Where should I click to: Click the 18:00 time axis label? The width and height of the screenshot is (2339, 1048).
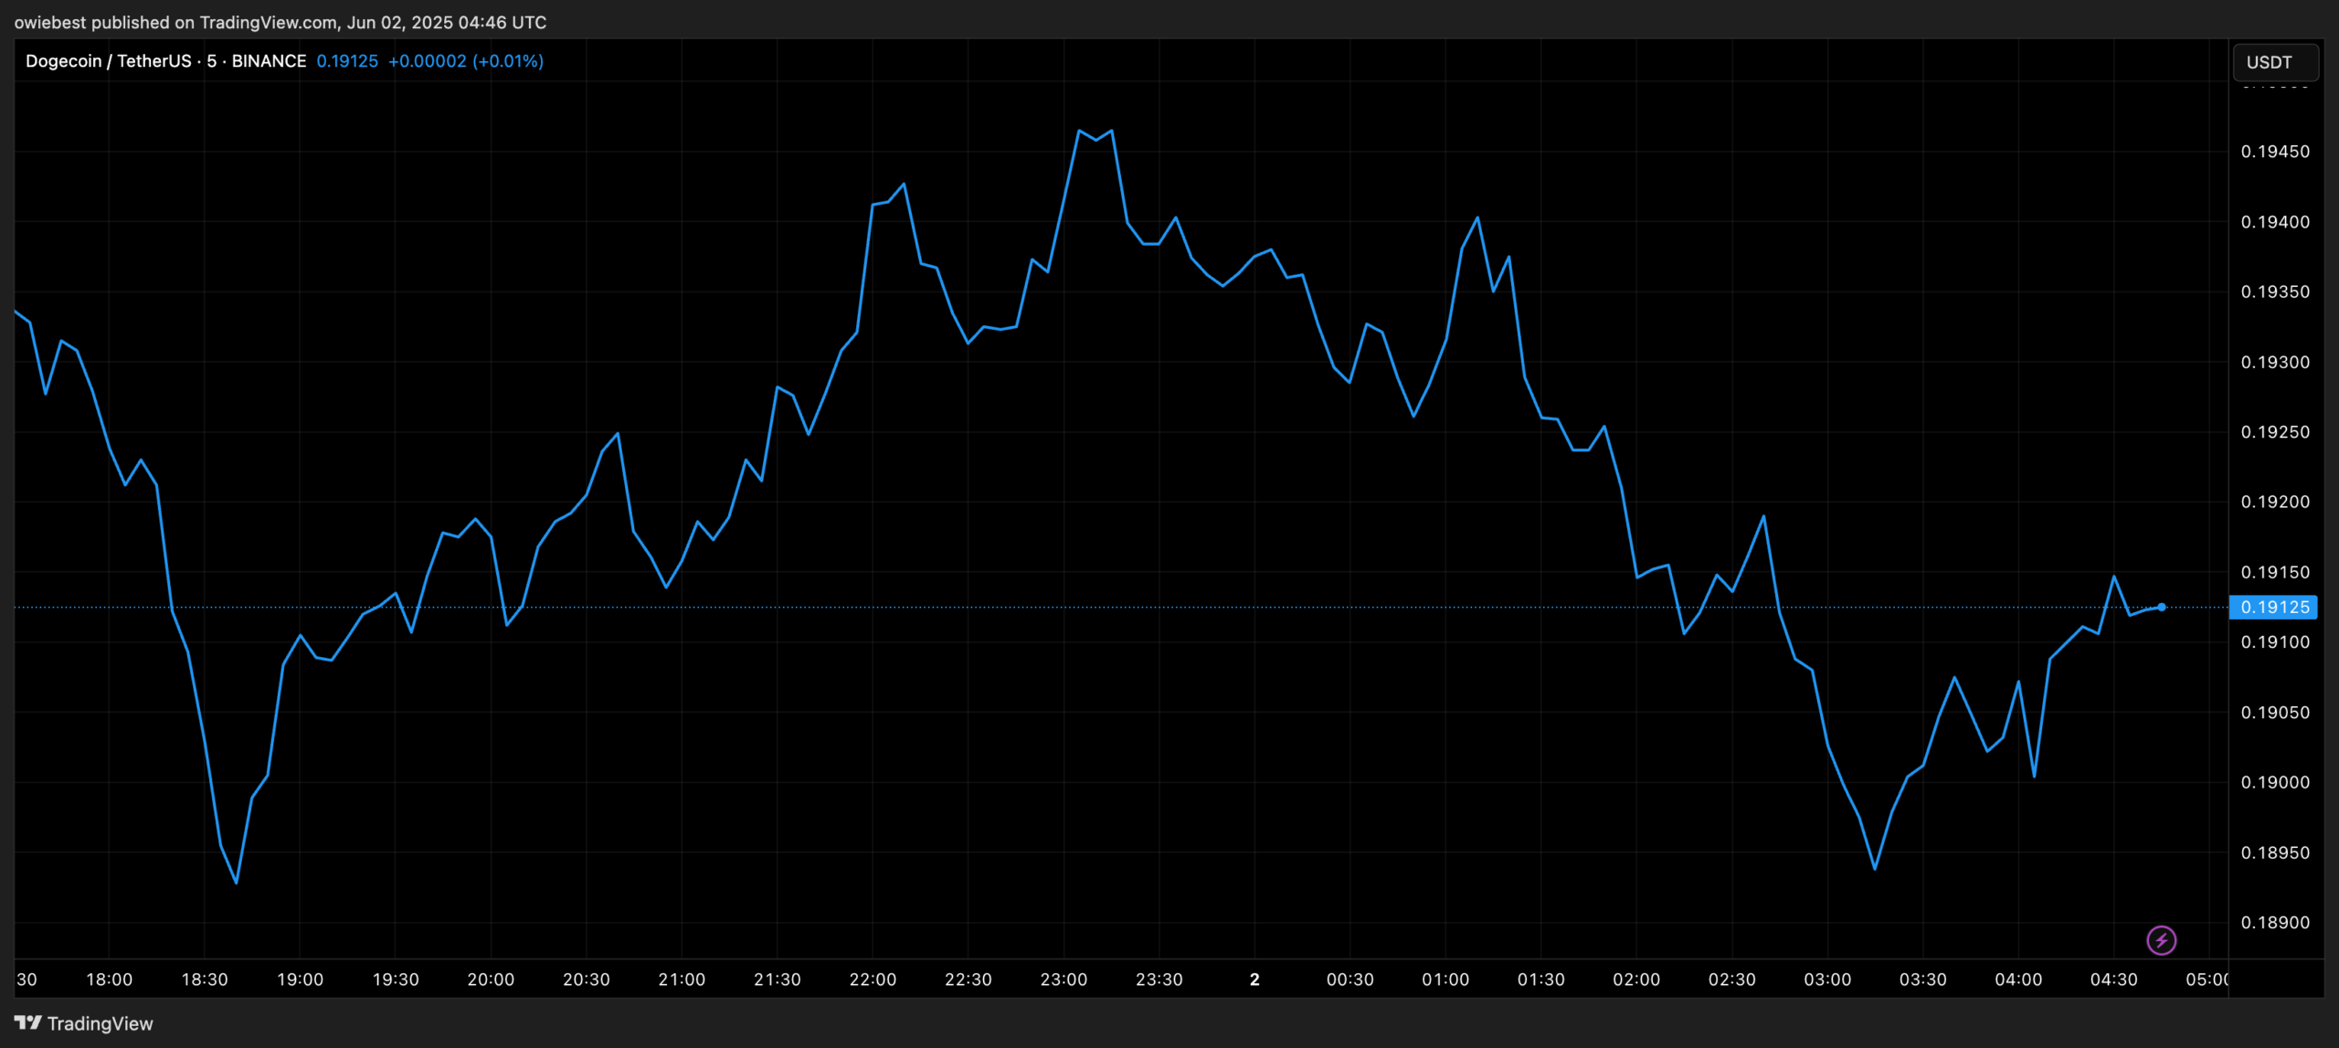click(109, 979)
